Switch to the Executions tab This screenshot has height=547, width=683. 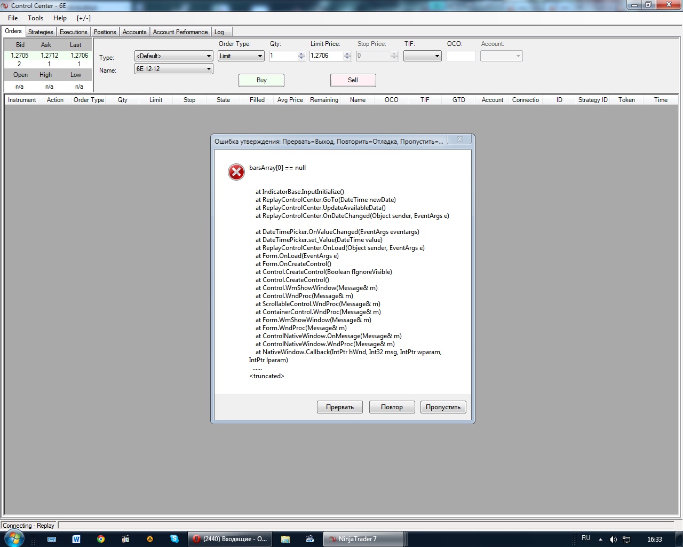pyautogui.click(x=73, y=32)
